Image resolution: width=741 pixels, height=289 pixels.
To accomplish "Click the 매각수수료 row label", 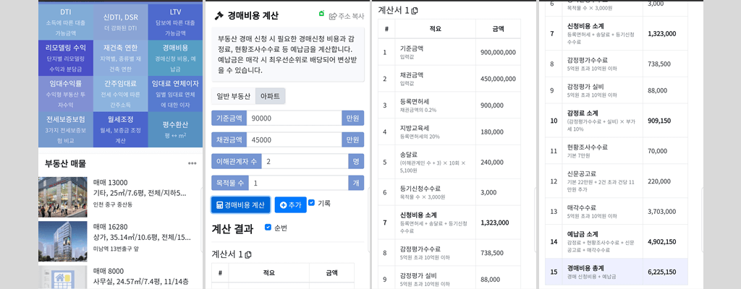I will click(x=581, y=207).
